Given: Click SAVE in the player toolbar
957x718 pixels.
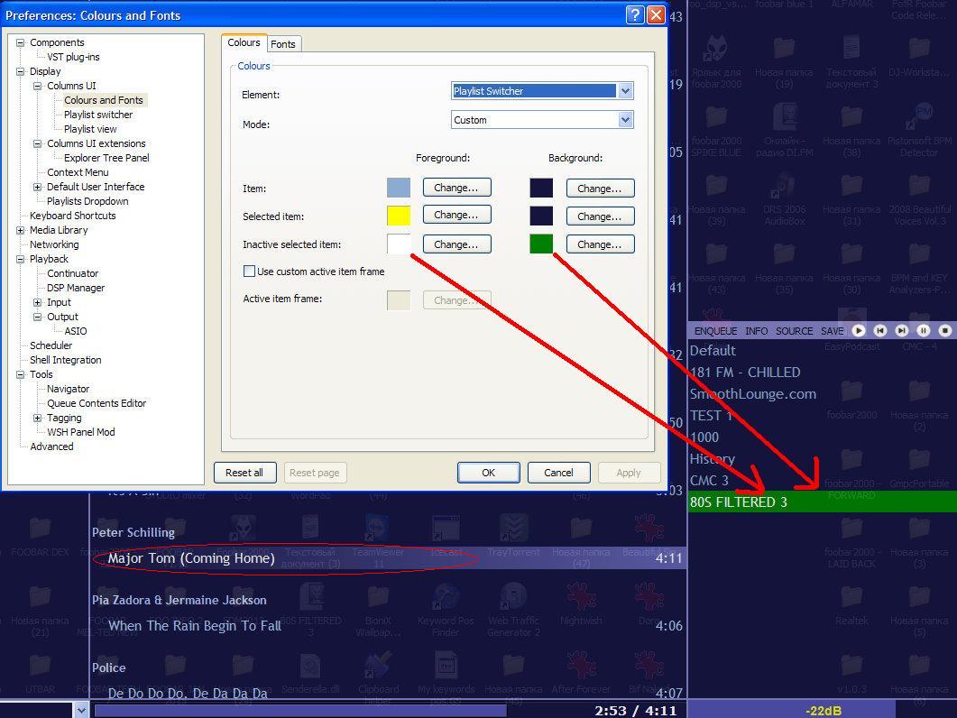Looking at the screenshot, I should pos(832,331).
